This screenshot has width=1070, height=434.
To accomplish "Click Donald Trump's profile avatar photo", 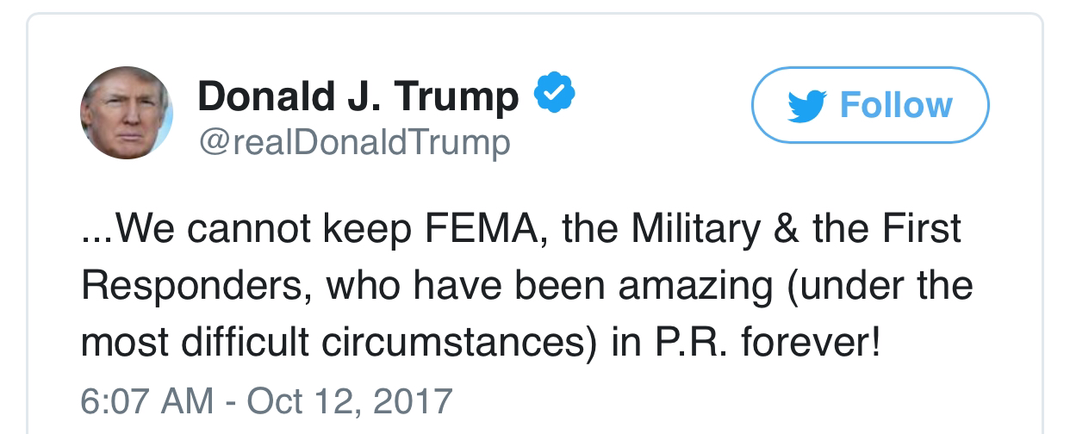I will 128,115.
